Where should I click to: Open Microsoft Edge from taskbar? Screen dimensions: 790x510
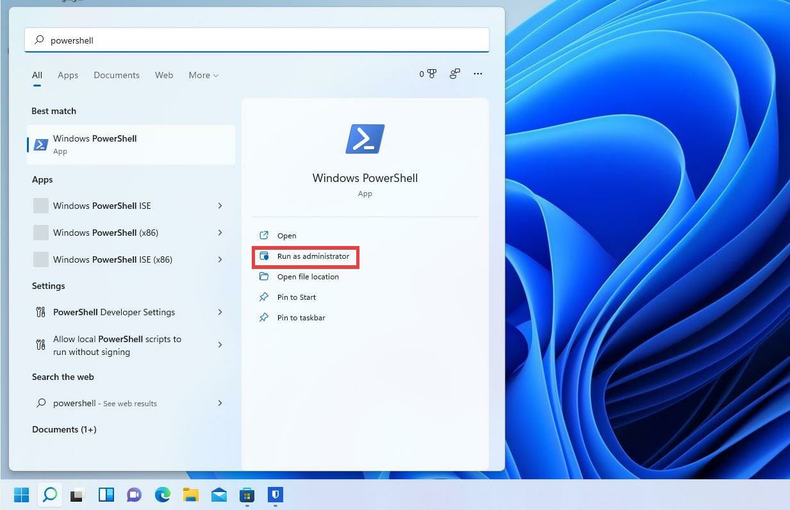coord(162,495)
